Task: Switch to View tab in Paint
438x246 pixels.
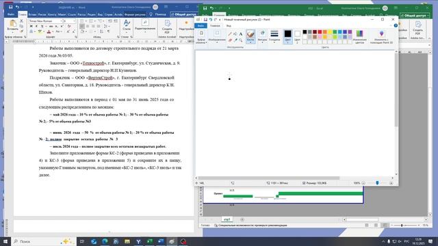Action: pyautogui.click(x=229, y=26)
